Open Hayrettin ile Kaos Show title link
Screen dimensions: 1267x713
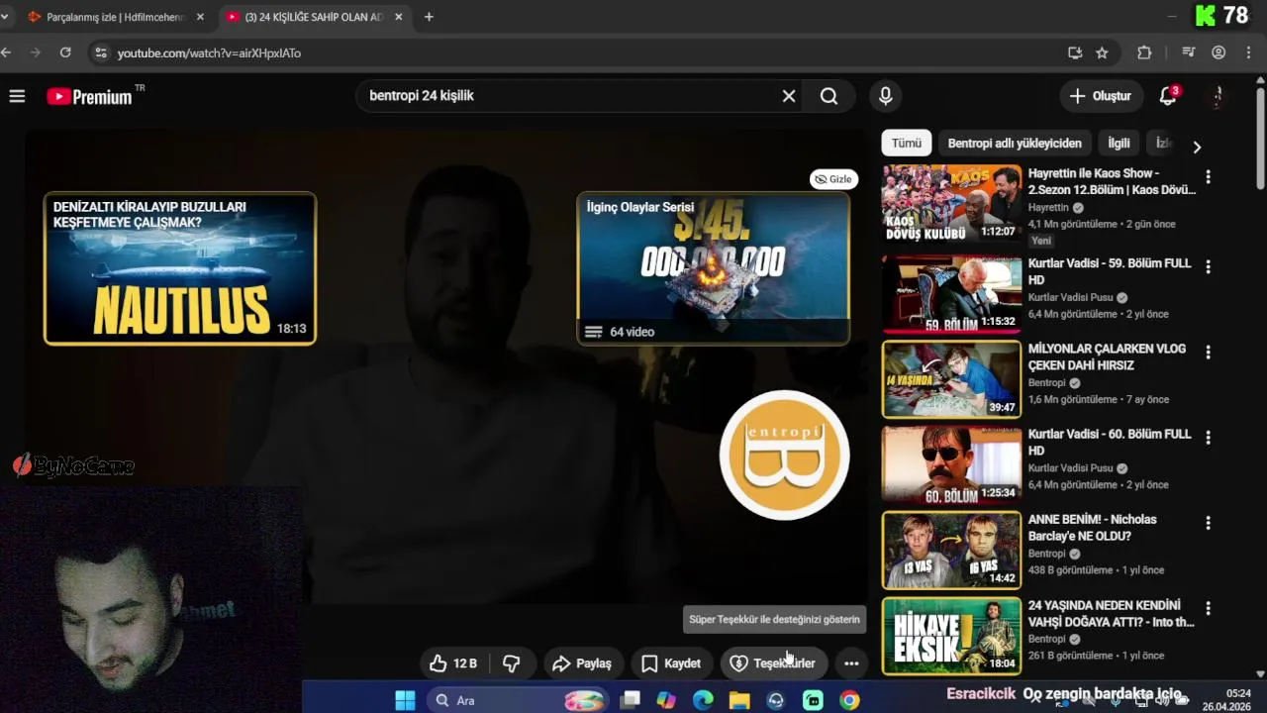[1111, 181]
